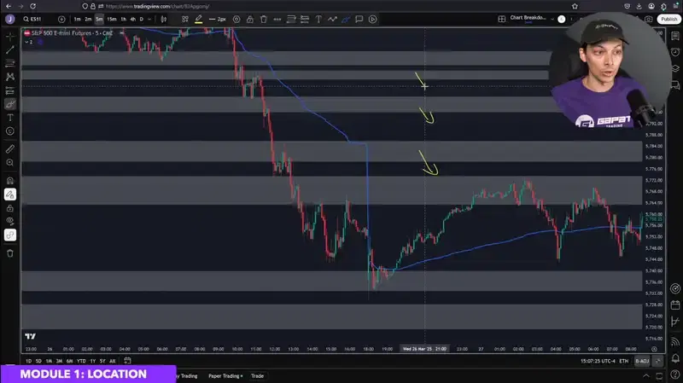The width and height of the screenshot is (683, 383).
Task: Open the patterns tool group
Action: 10,77
